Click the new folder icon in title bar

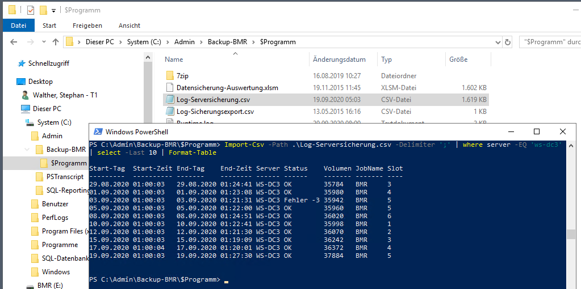pos(43,10)
